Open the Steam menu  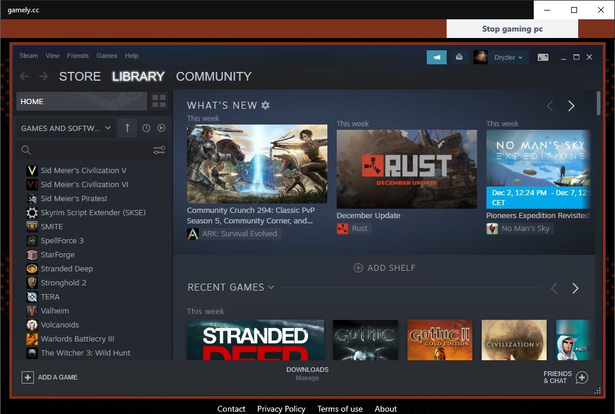click(29, 56)
